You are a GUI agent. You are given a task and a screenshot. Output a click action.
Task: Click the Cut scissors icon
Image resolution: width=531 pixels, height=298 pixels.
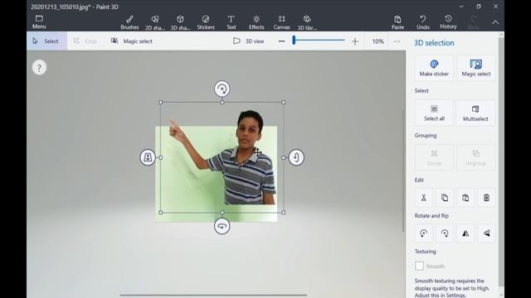[424, 198]
